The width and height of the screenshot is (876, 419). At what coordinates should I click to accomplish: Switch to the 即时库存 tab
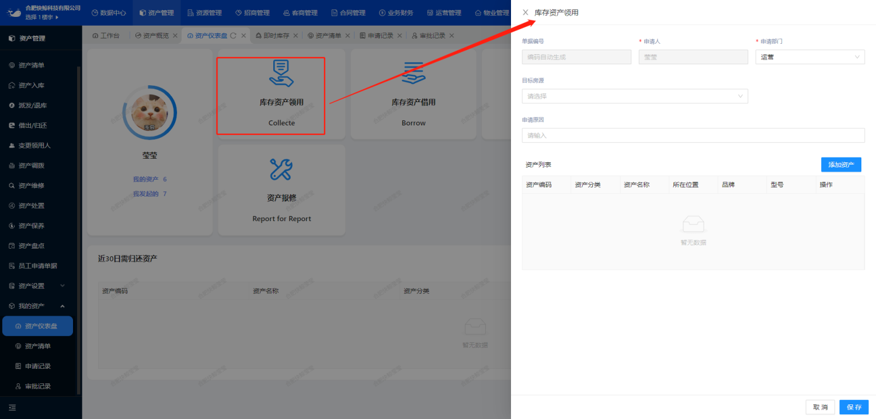point(273,36)
